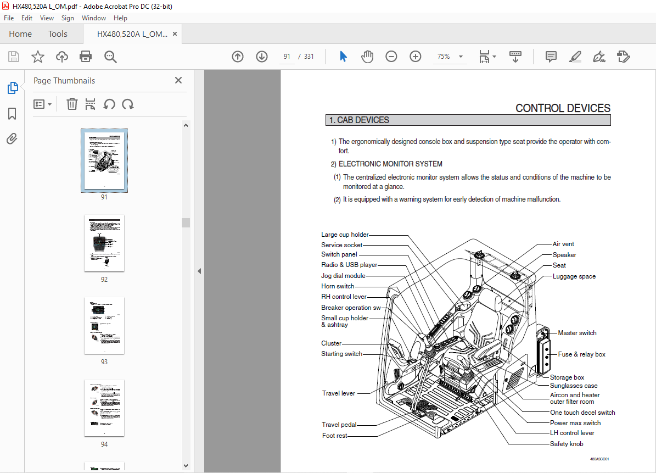This screenshot has height=473, width=656.
Task: Go to the previous page arrow
Action: (238, 57)
